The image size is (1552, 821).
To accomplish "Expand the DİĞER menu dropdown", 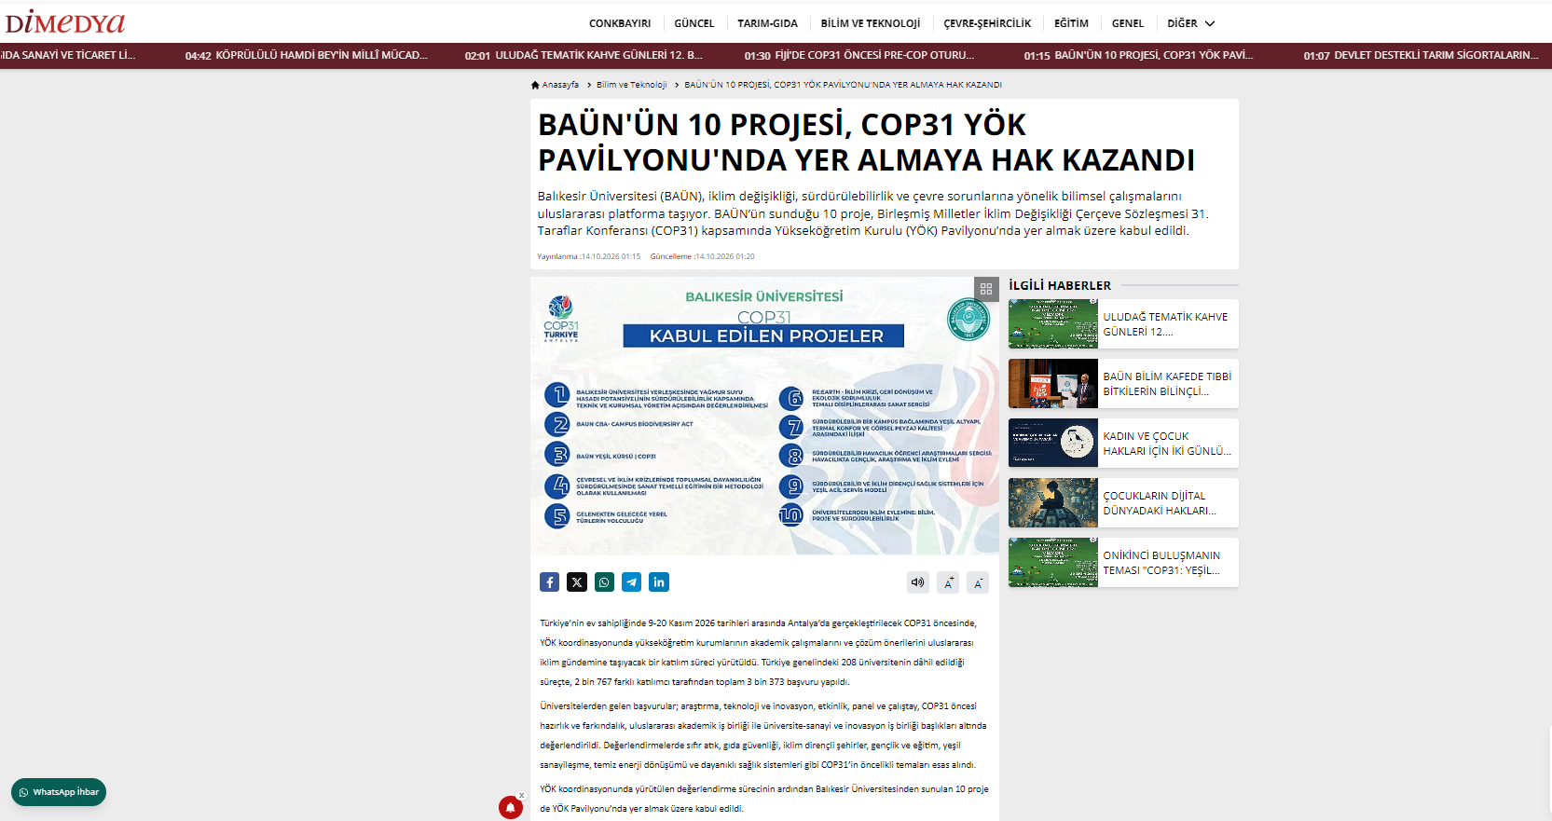I will [x=1190, y=23].
